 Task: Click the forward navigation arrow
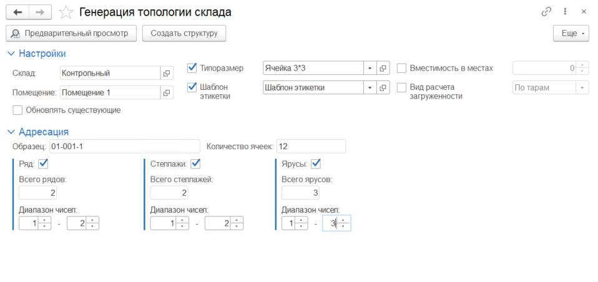pyautogui.click(x=40, y=12)
